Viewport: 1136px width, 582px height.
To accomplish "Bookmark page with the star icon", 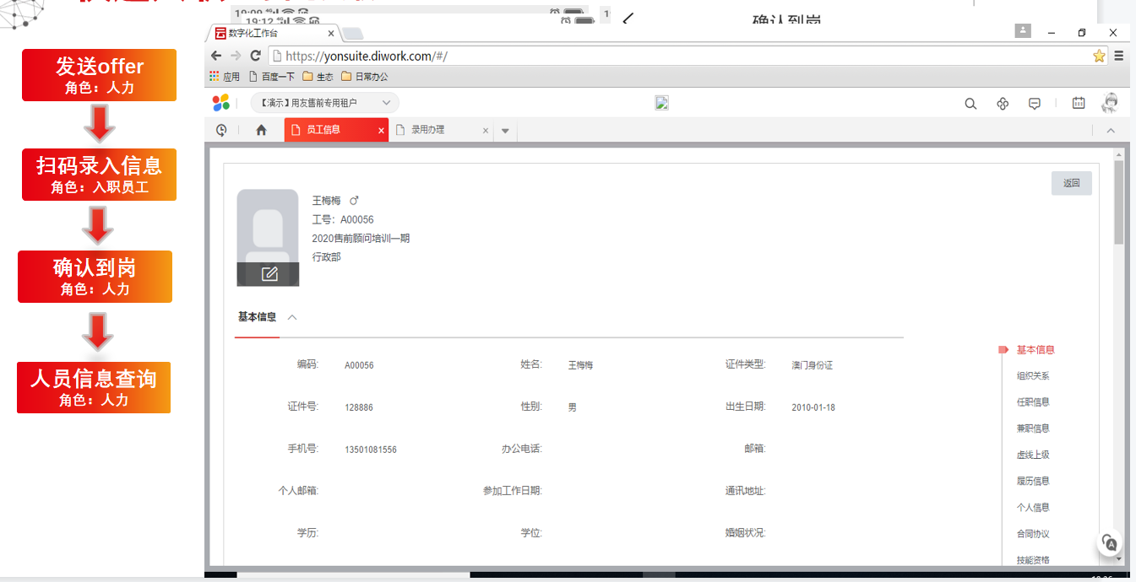I will point(1099,56).
